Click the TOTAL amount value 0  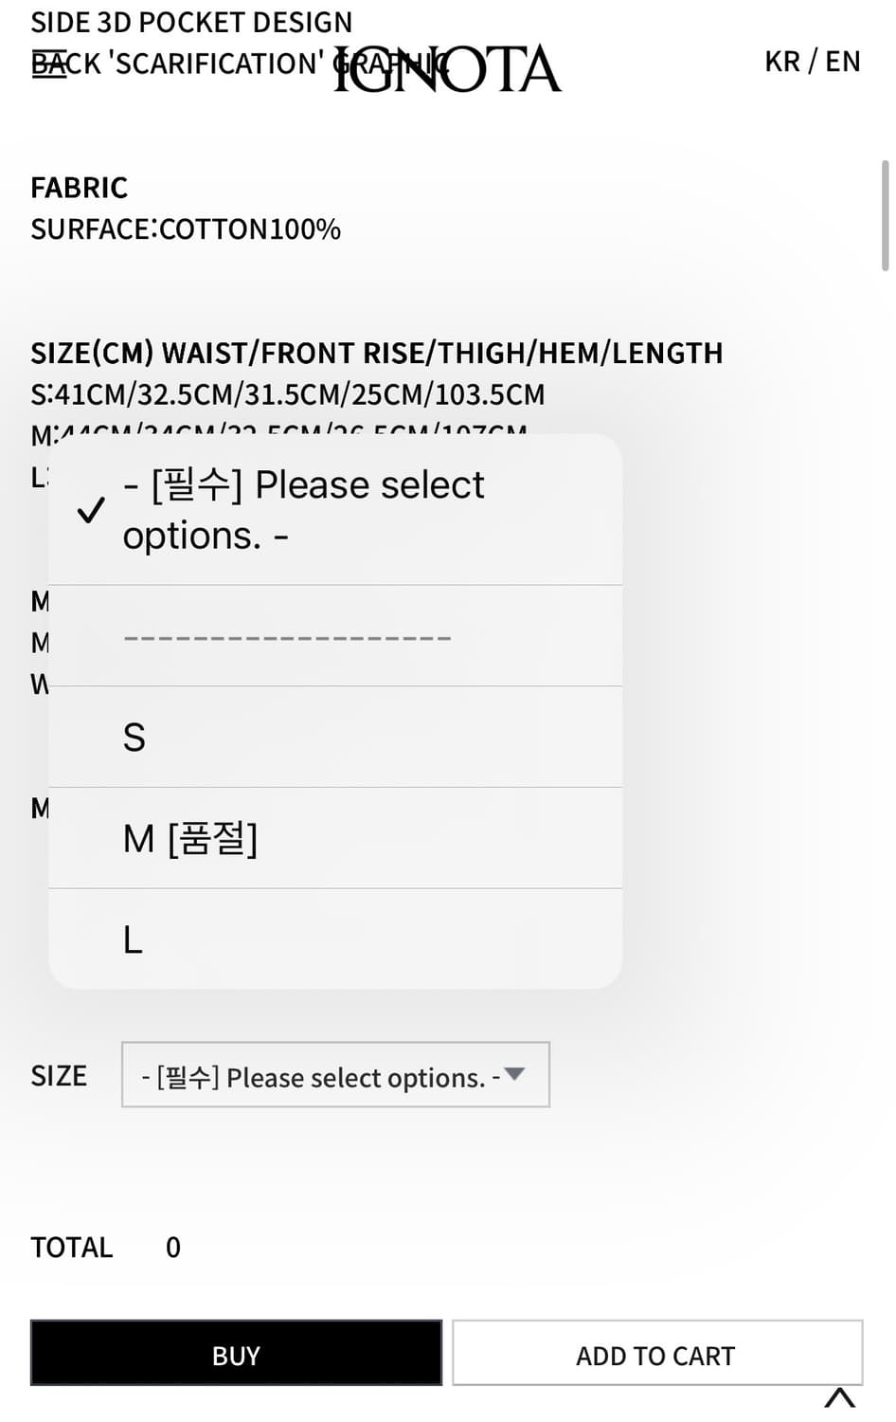(x=173, y=1248)
